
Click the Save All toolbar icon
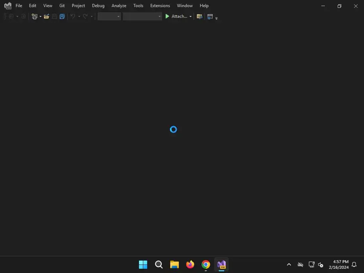point(62,16)
